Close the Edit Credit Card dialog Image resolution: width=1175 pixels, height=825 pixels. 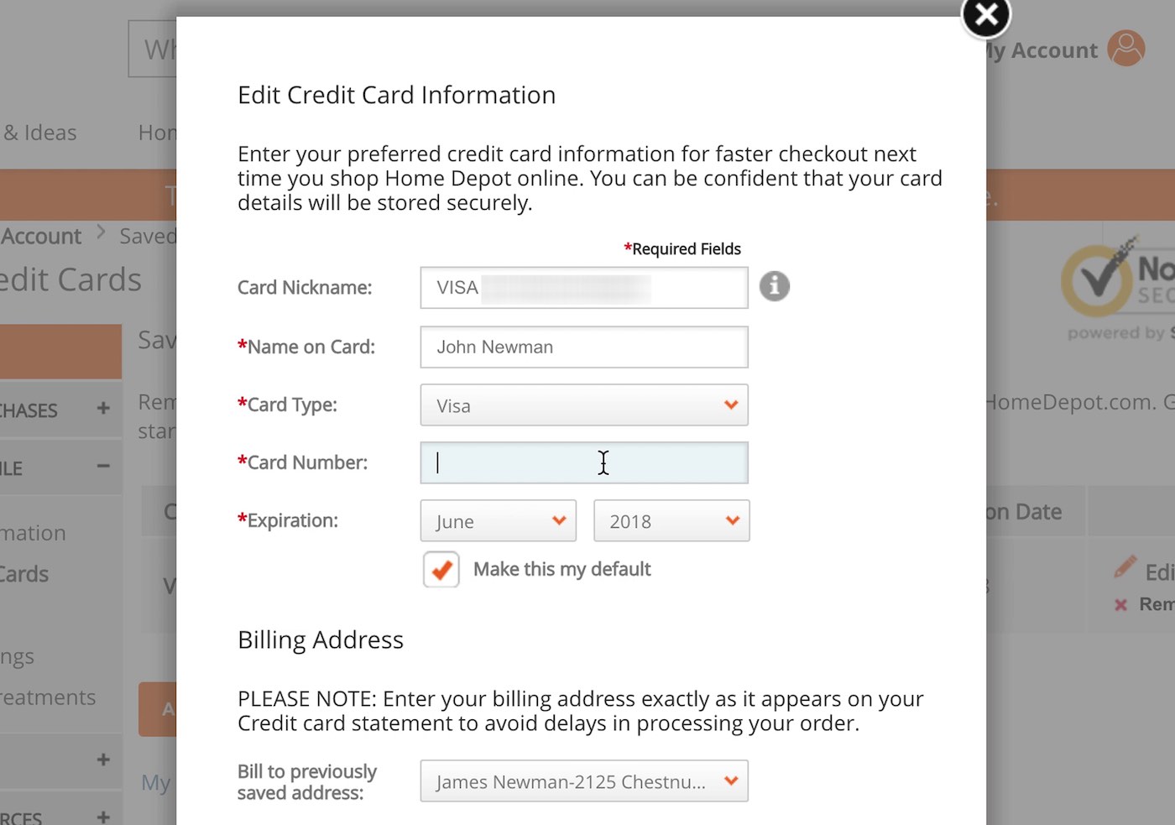pyautogui.click(x=985, y=16)
